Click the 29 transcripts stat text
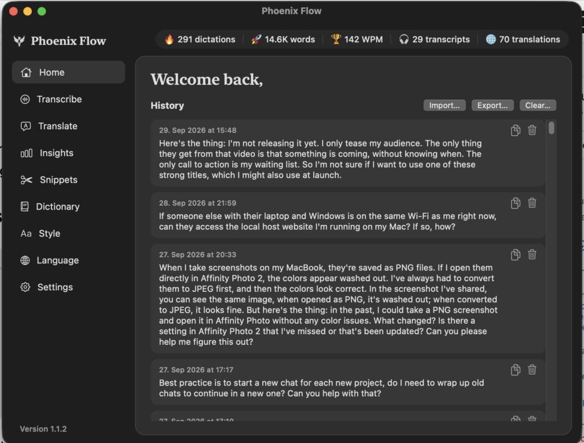 click(x=441, y=39)
